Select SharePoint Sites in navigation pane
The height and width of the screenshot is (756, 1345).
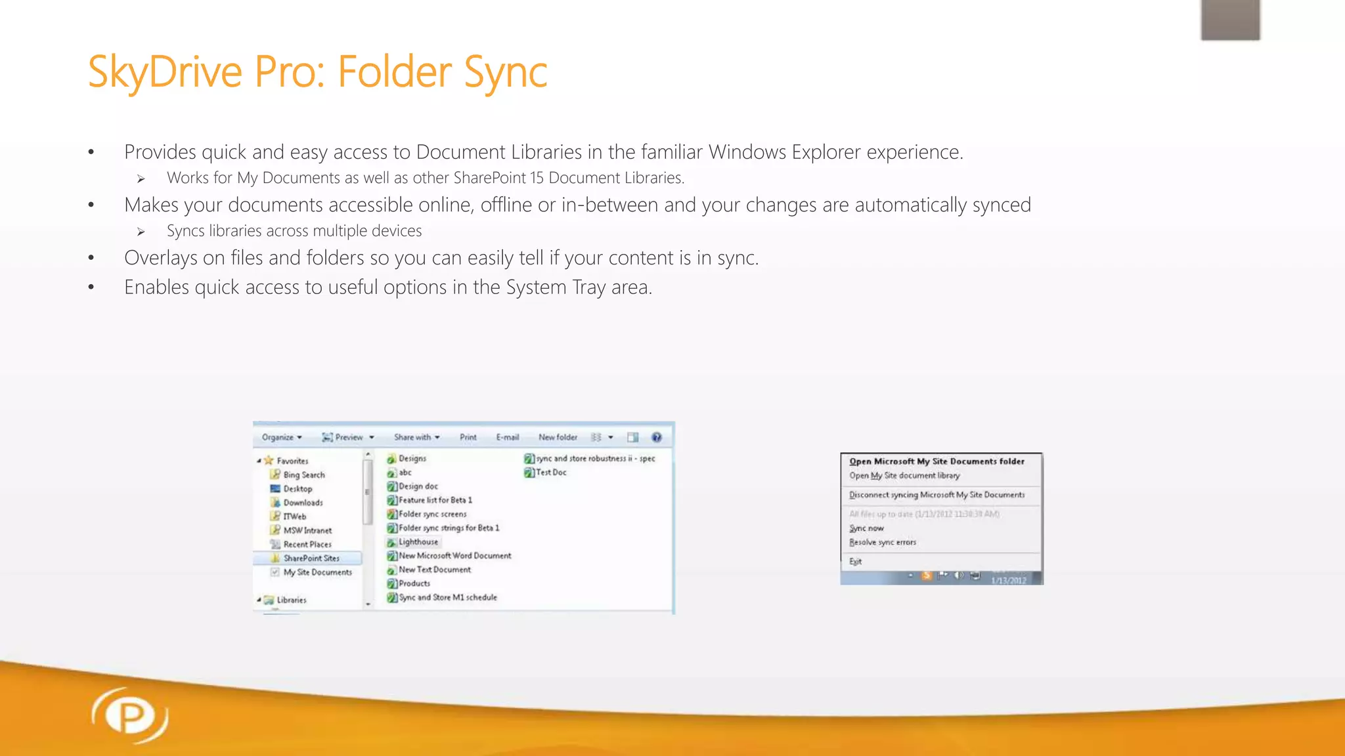coord(307,558)
